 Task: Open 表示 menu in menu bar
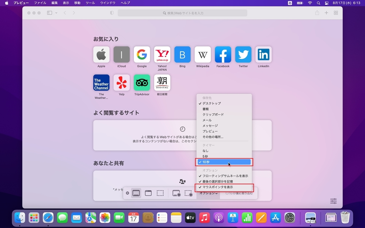(x=66, y=3)
